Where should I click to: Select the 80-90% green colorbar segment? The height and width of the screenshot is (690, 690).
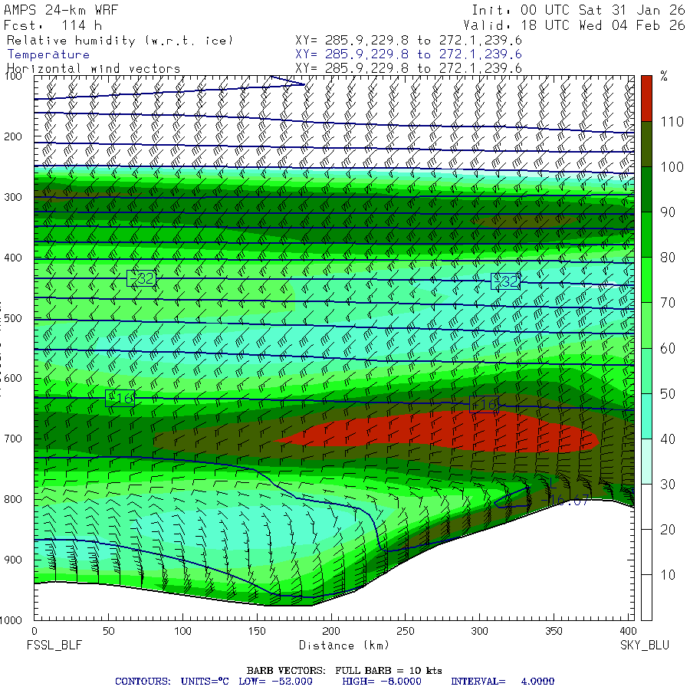click(x=646, y=235)
